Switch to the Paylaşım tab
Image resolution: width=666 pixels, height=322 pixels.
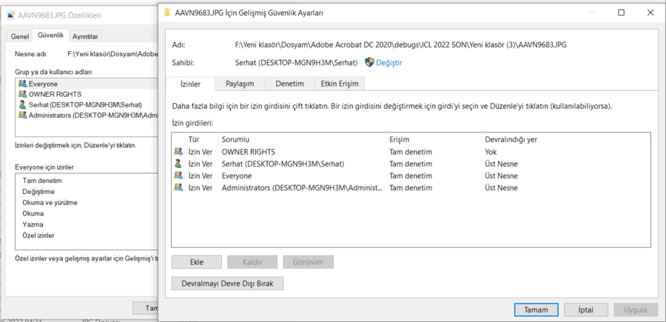[x=240, y=84]
